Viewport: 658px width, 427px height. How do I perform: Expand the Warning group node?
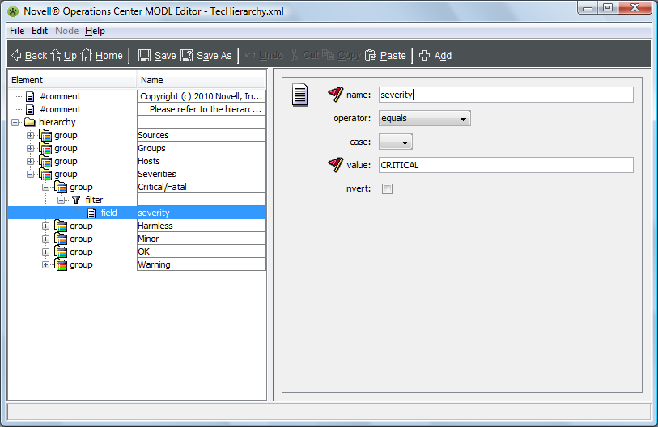tap(46, 264)
